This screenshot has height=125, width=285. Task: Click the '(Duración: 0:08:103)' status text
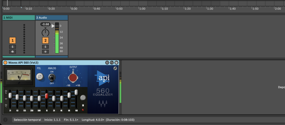point(120,120)
